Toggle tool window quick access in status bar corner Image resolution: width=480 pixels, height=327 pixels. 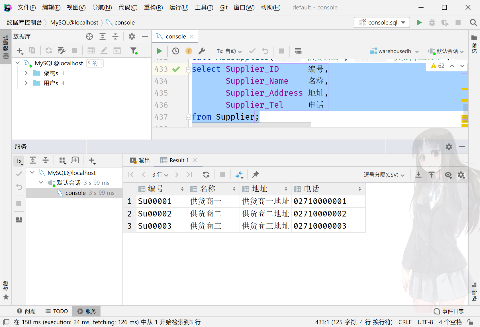coord(6,322)
